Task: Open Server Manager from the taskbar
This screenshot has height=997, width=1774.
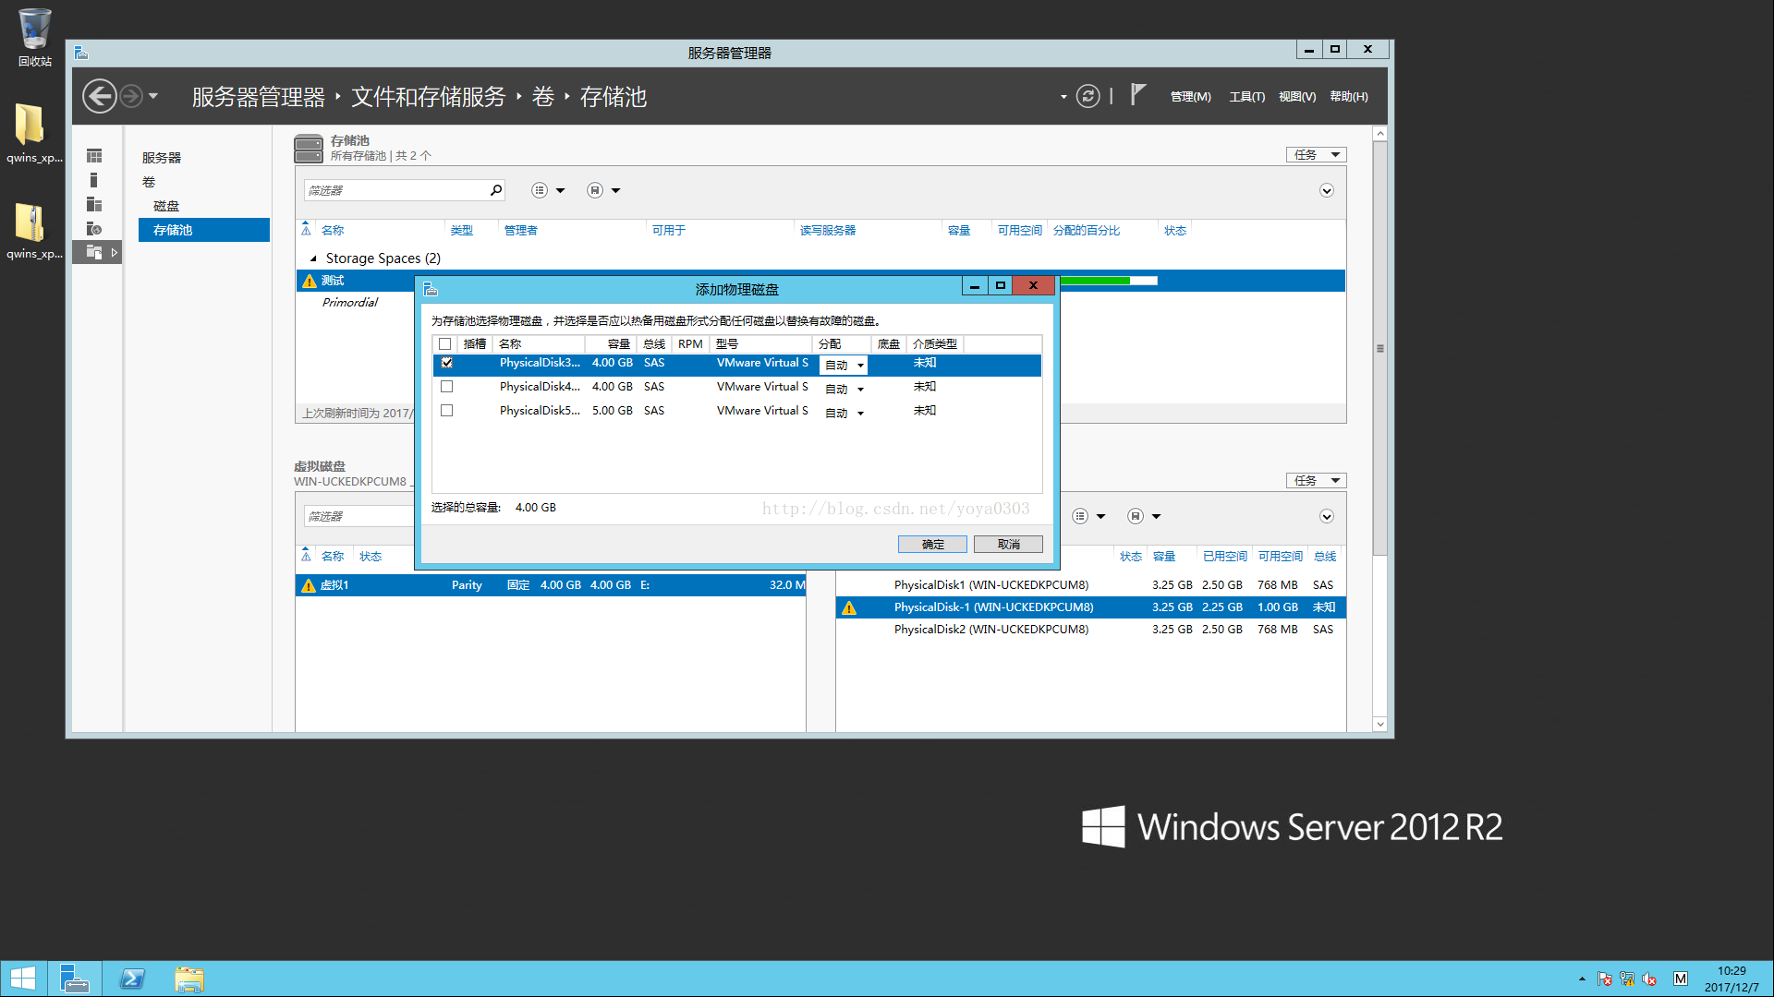Action: click(74, 979)
